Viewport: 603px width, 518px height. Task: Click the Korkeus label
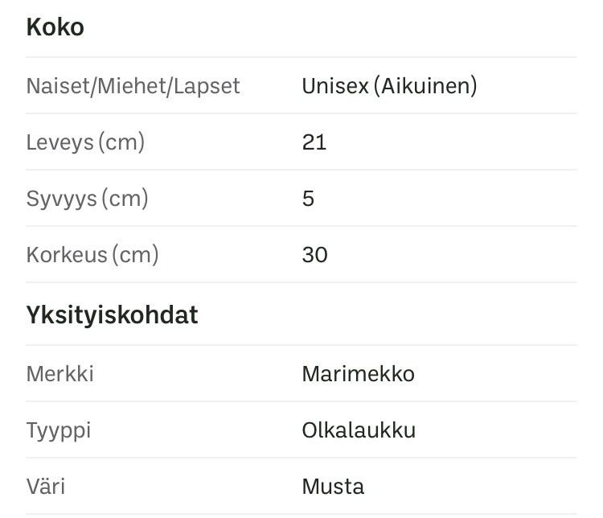pyautogui.click(x=67, y=255)
